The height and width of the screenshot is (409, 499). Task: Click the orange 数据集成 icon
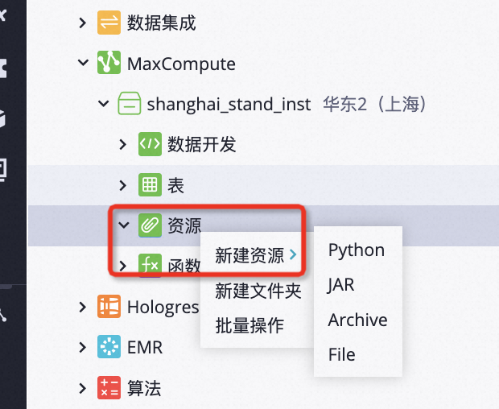pos(109,23)
